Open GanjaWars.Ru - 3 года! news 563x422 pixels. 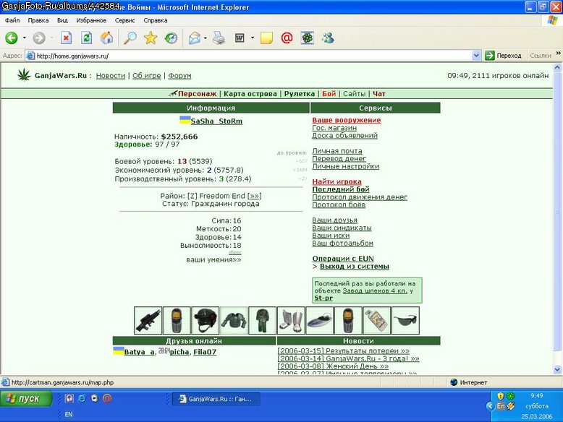pyautogui.click(x=348, y=358)
